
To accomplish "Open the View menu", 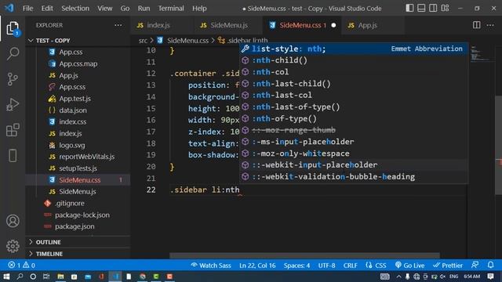I will coord(104,9).
